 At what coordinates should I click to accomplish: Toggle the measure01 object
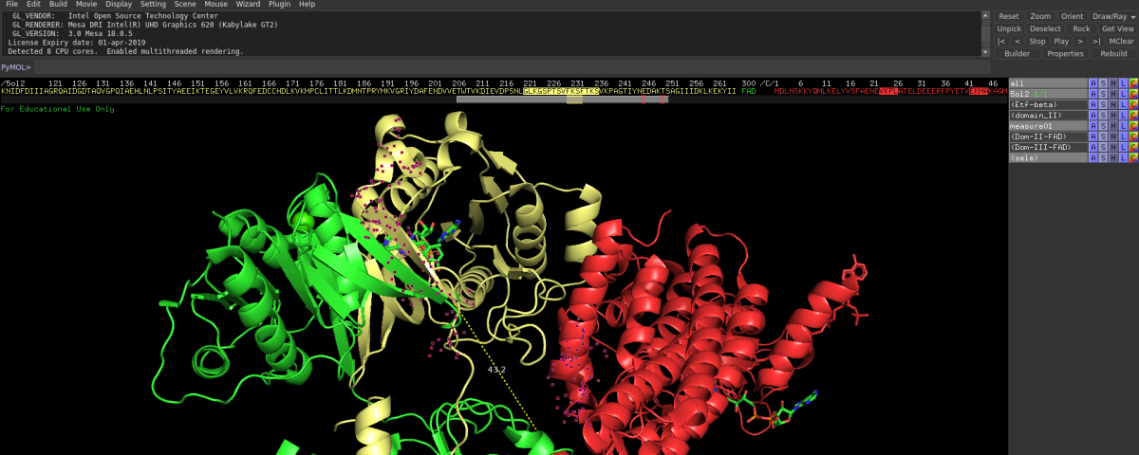coord(1048,126)
